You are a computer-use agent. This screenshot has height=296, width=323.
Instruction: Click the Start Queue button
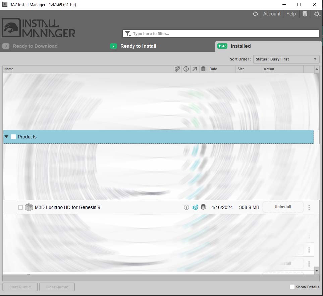coord(20,287)
